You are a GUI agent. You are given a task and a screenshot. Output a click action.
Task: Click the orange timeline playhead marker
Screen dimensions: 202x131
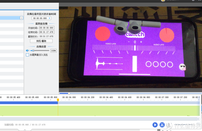[58, 100]
